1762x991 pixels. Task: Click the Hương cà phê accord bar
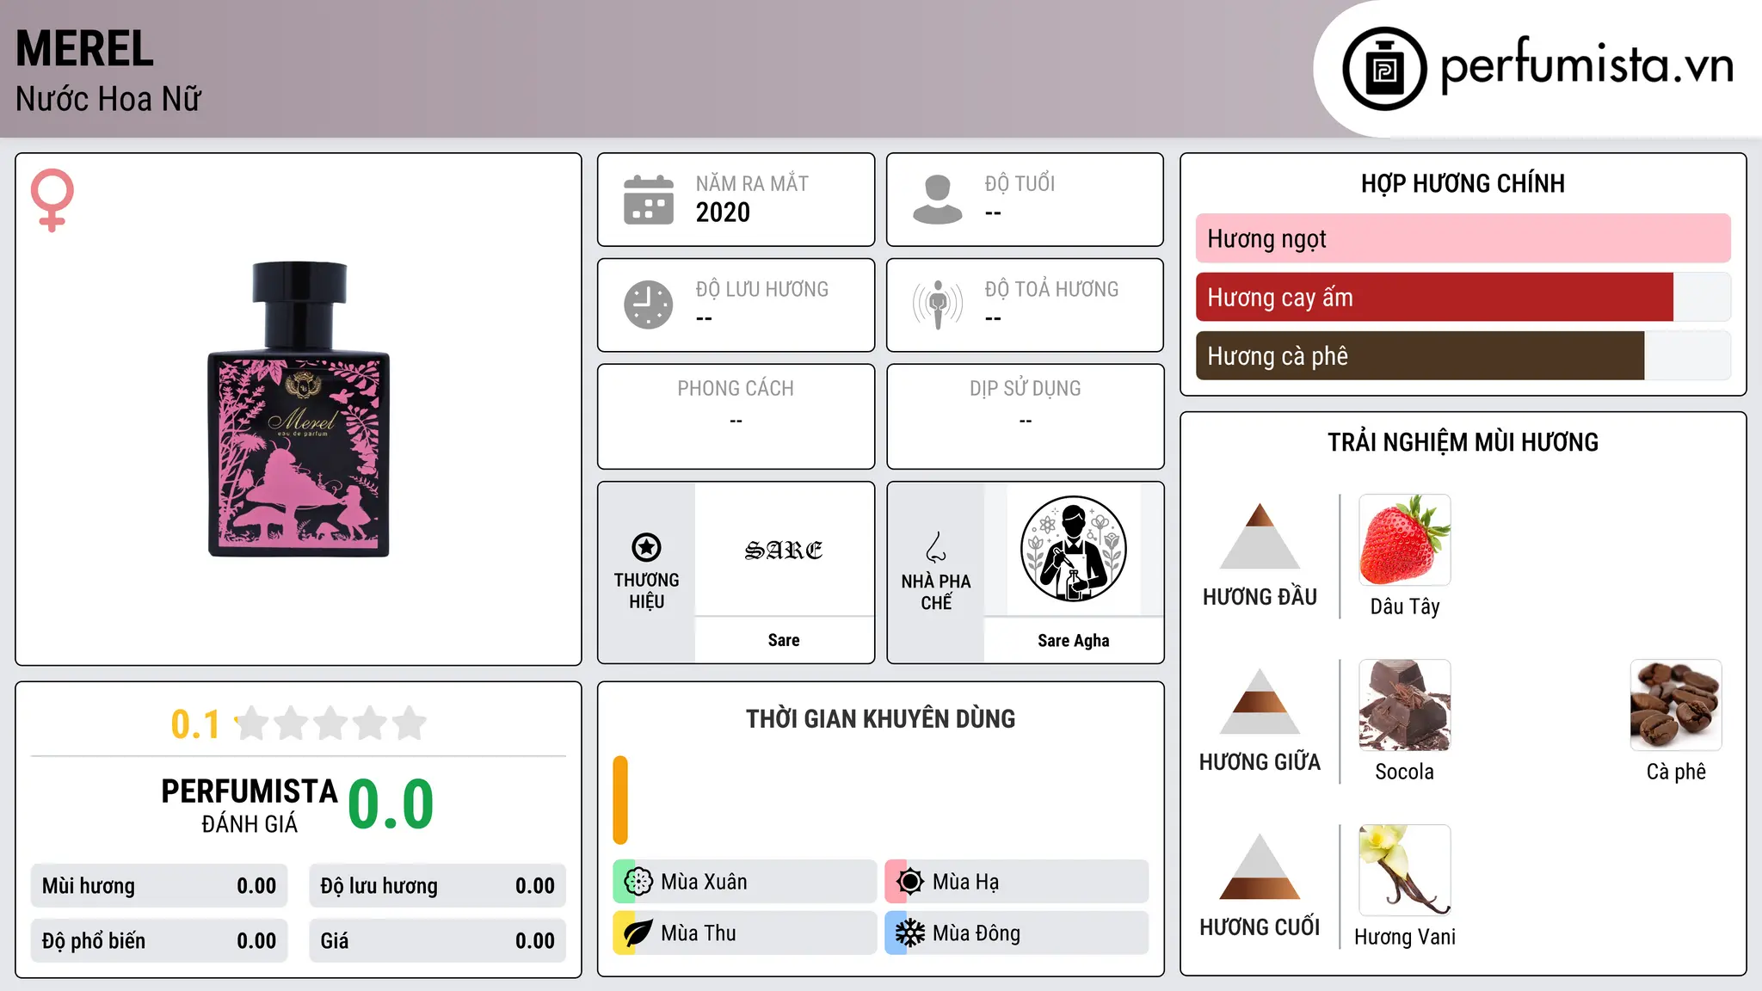click(1463, 355)
